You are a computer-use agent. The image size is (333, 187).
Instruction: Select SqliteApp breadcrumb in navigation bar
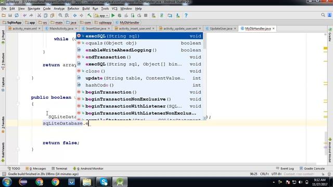click(12, 22)
